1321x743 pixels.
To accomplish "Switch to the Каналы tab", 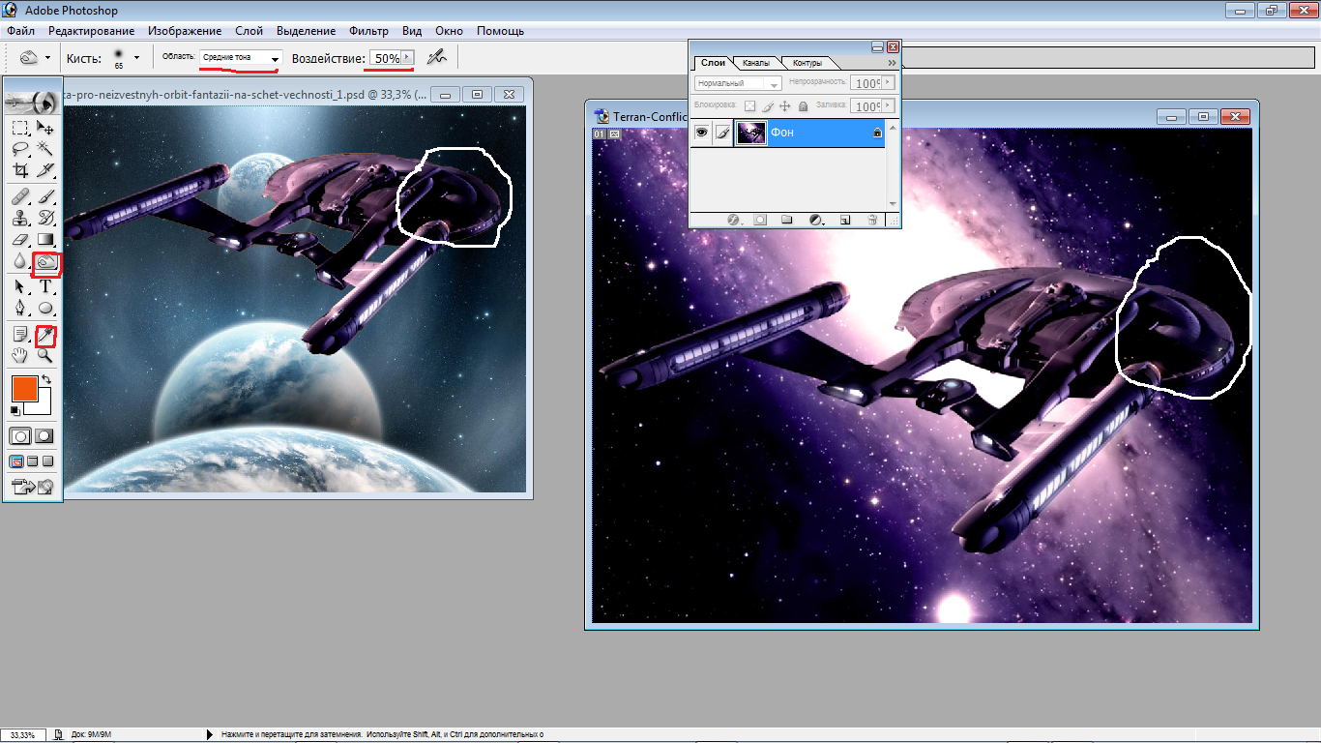I will 756,63.
